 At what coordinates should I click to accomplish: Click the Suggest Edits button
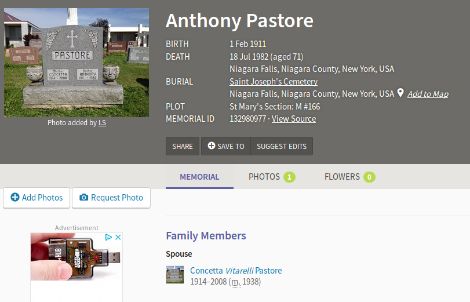coord(282,146)
